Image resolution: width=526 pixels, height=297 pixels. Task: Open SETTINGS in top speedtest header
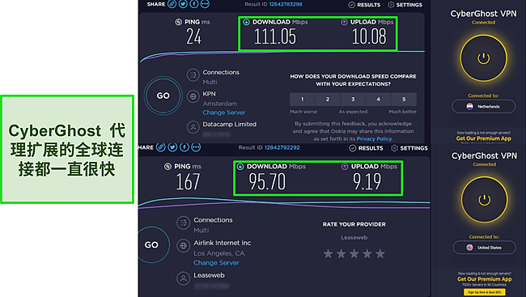[x=405, y=5]
